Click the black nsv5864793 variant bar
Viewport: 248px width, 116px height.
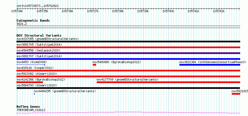(x=128, y=88)
